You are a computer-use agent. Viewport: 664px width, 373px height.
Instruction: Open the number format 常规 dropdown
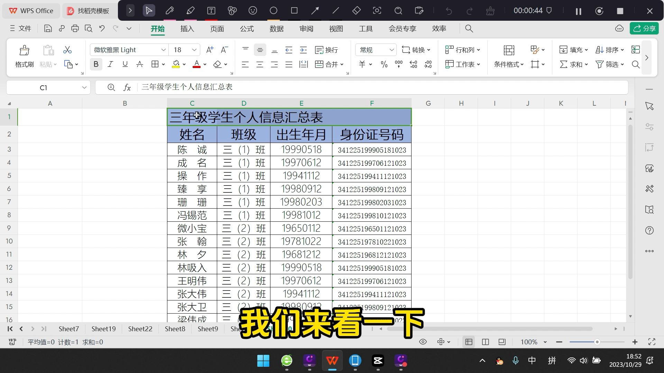click(391, 50)
